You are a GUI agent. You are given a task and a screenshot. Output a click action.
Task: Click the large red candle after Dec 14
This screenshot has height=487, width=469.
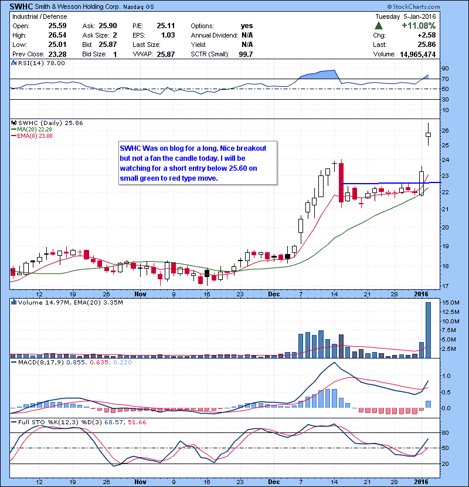(x=341, y=182)
